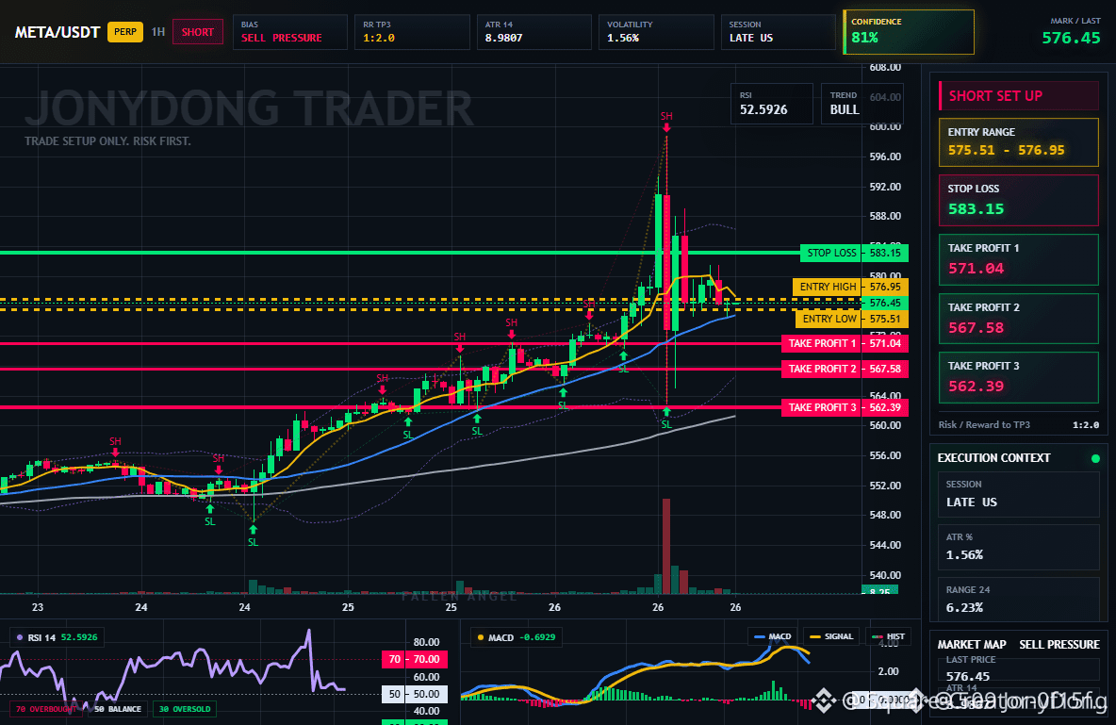Click the green 576.45 current price tag

pos(885,304)
